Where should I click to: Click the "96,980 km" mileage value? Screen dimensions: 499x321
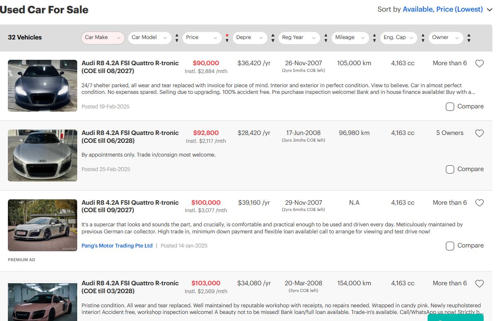[354, 133]
